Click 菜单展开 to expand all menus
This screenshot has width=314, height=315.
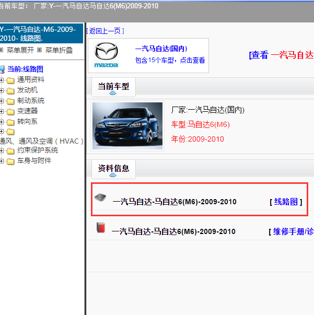(x=20, y=50)
